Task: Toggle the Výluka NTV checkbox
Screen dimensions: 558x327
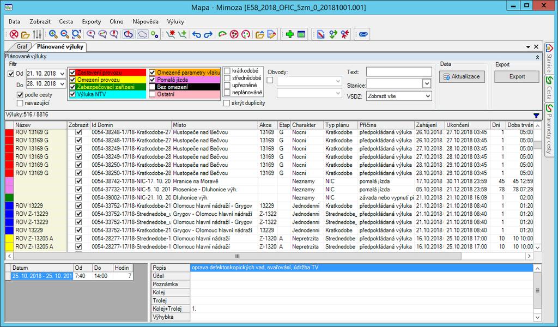Action: pyautogui.click(x=72, y=94)
